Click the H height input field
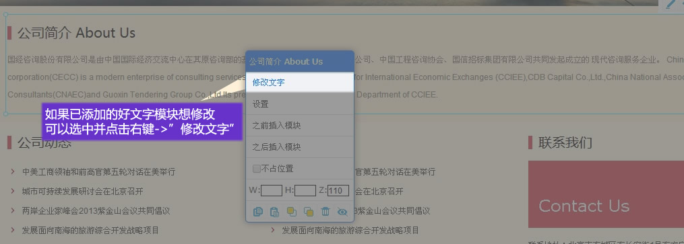This screenshot has height=244, width=684. tap(305, 190)
